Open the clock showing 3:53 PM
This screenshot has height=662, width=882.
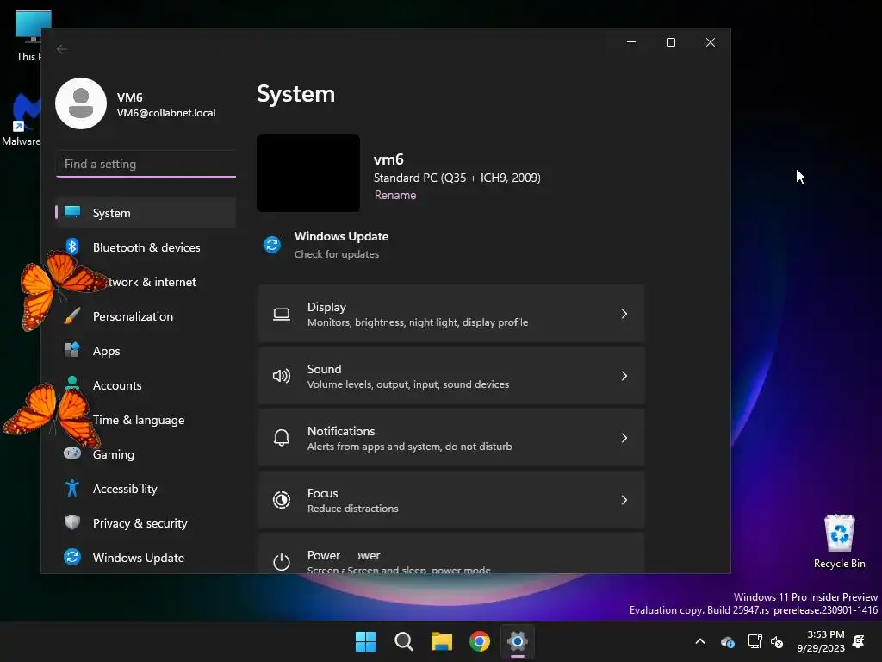(x=821, y=641)
